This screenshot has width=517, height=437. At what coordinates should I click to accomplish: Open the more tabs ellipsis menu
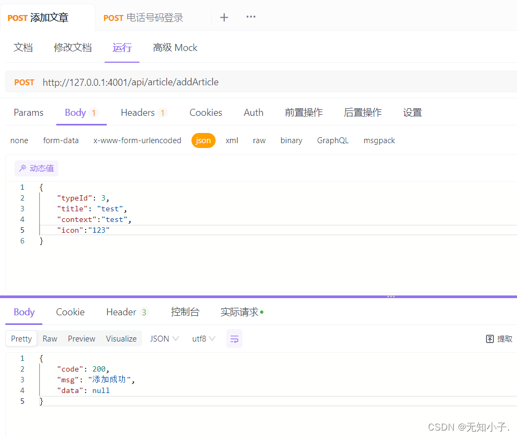pos(251,17)
